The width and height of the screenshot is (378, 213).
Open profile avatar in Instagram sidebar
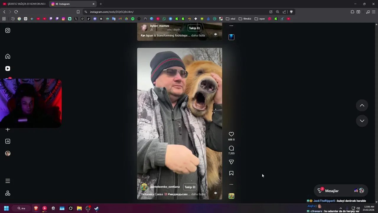(x=8, y=154)
